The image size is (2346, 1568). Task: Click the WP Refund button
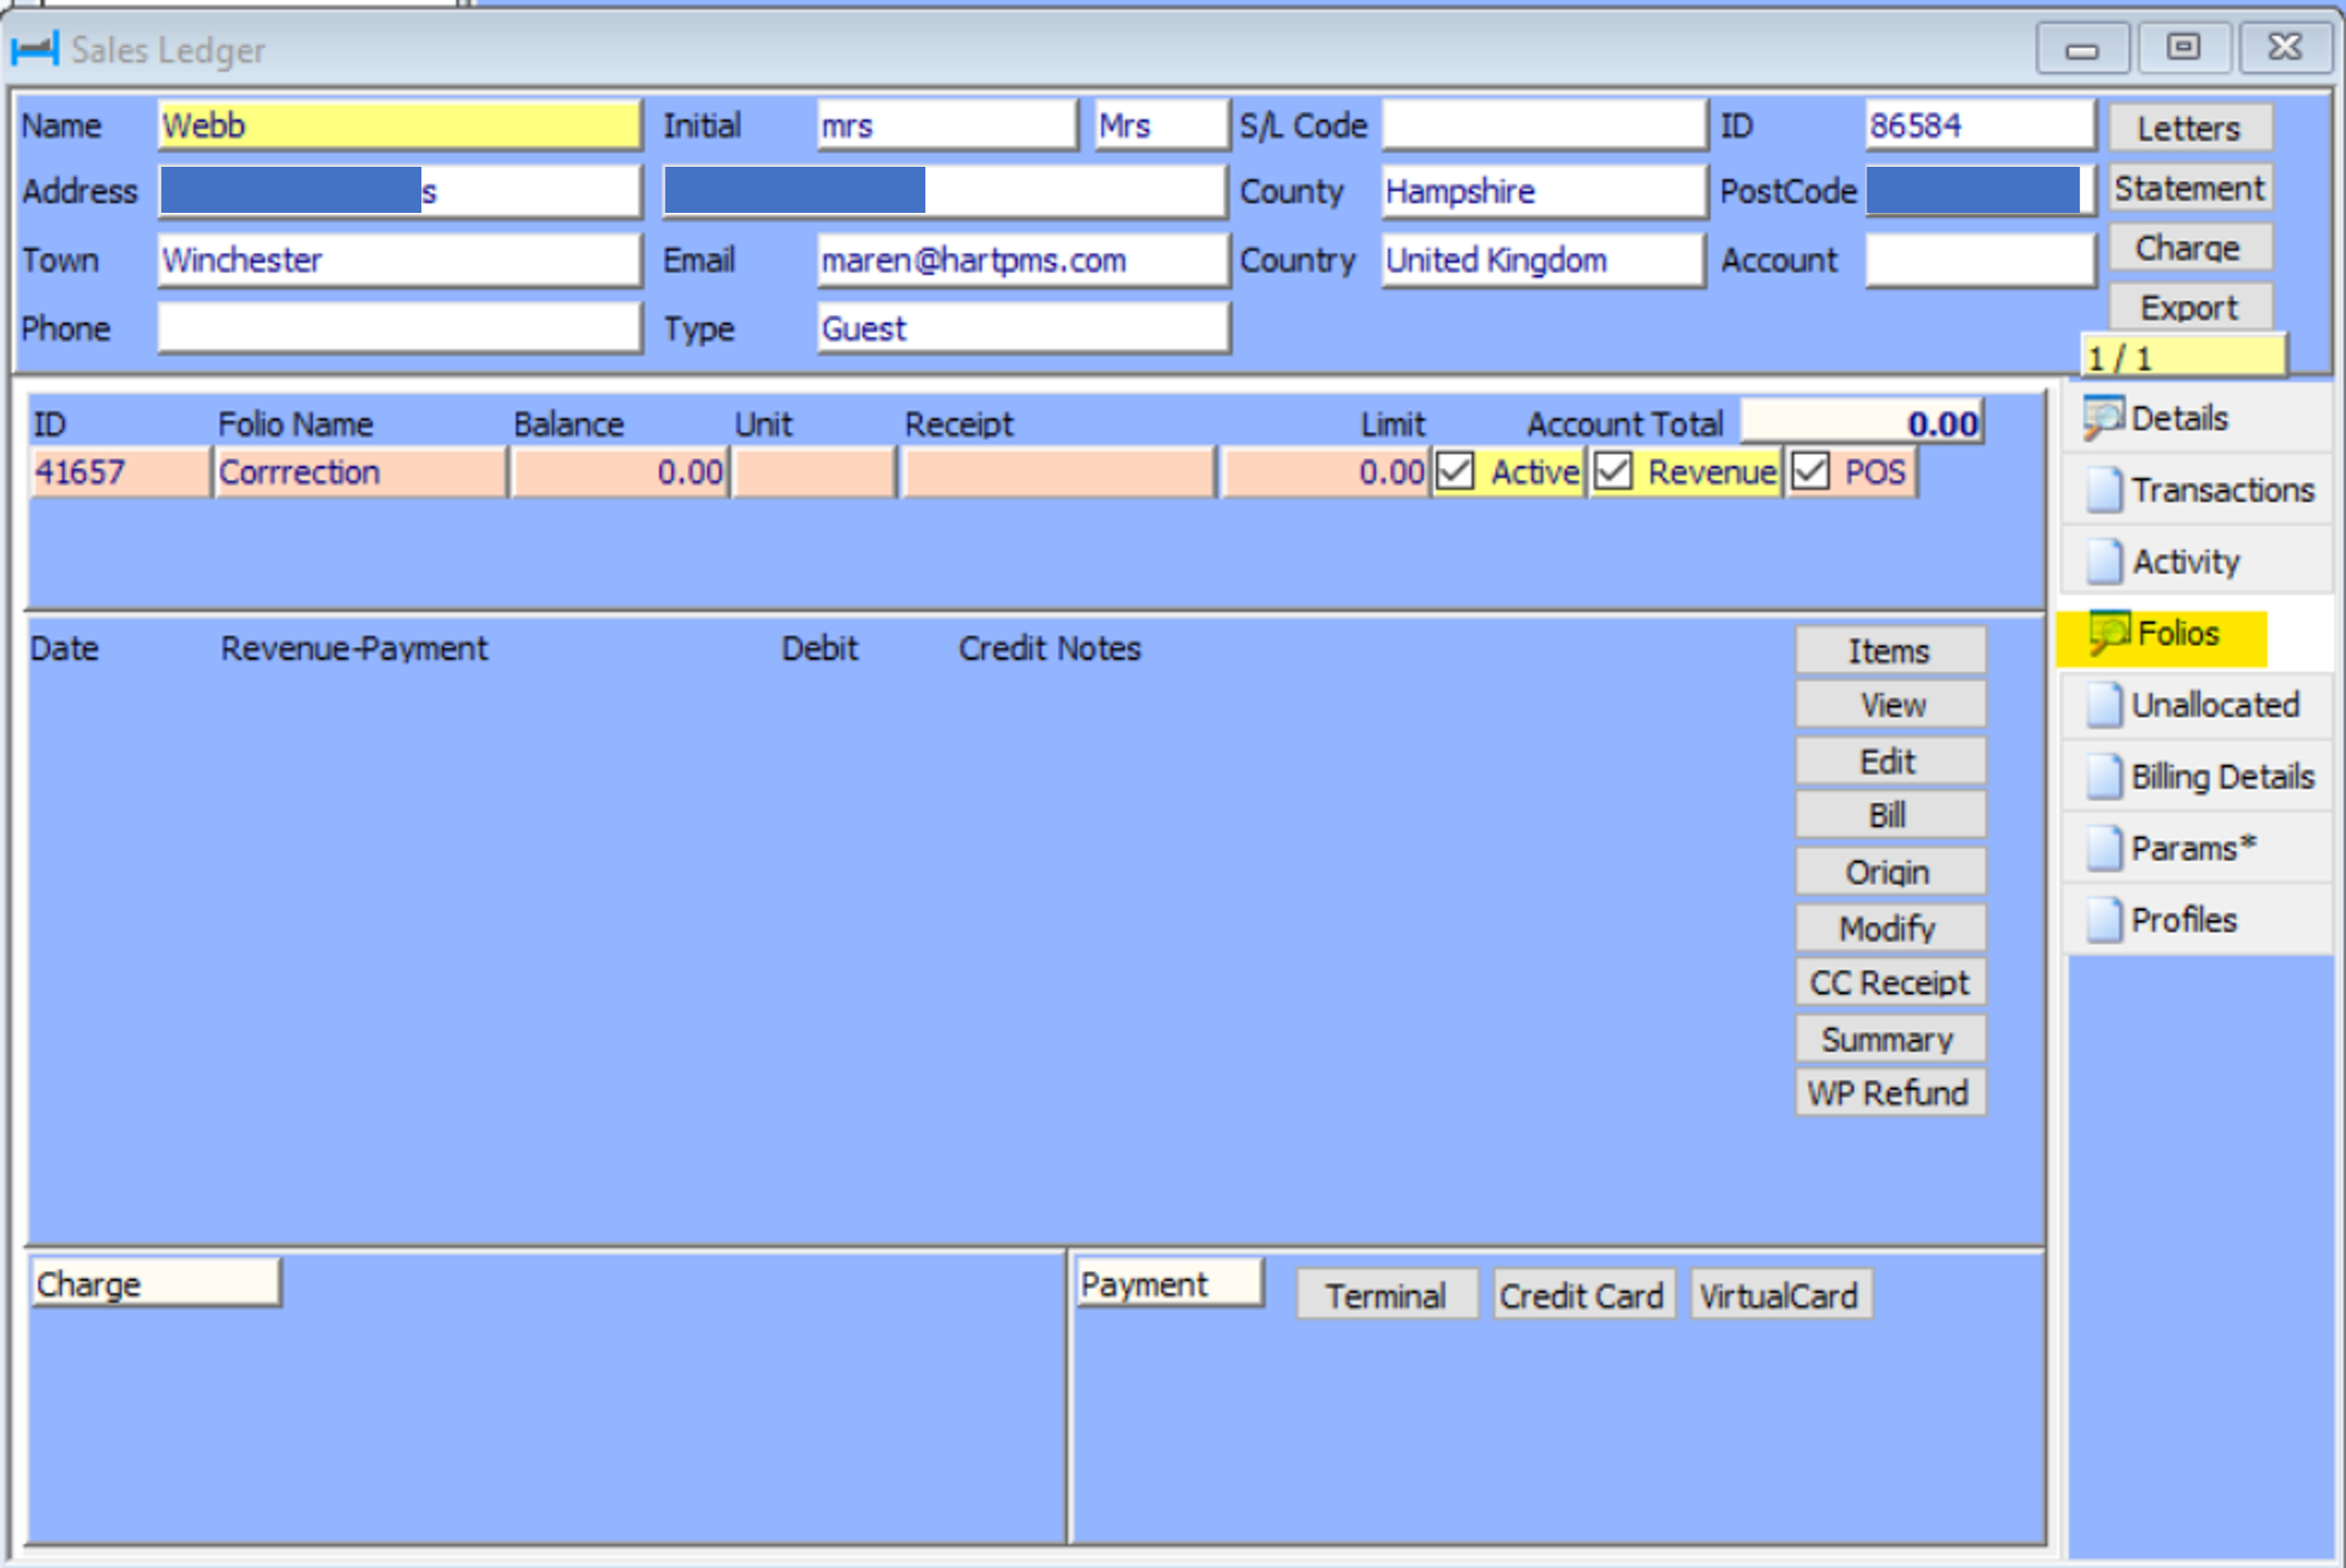[x=1888, y=1093]
